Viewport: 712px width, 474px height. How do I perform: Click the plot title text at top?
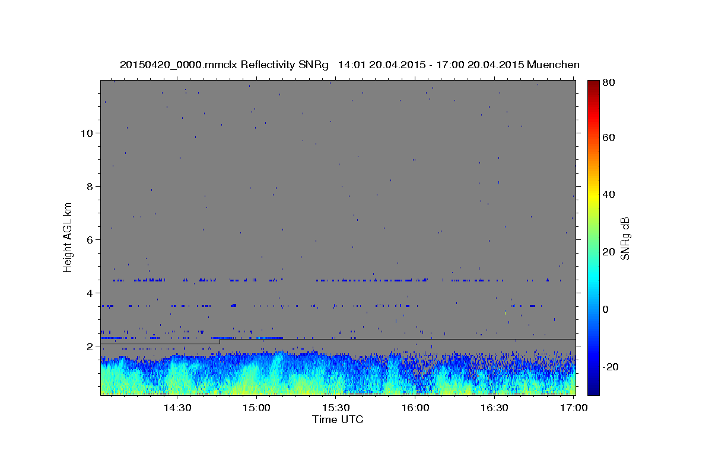coord(349,65)
